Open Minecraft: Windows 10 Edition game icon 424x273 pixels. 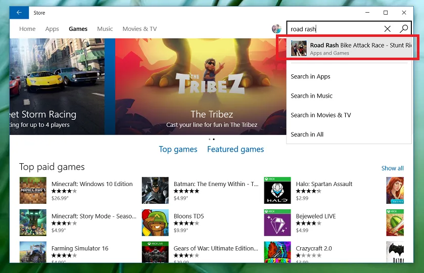tap(33, 190)
